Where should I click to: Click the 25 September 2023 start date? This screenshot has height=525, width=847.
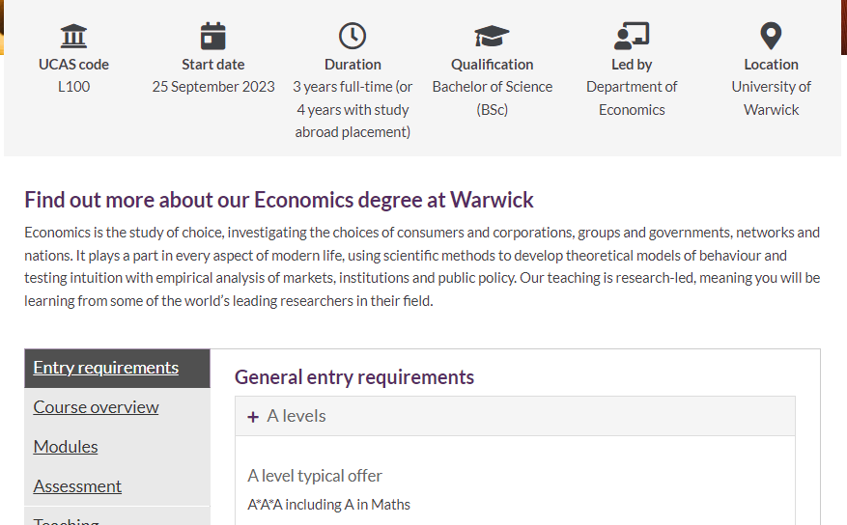(x=213, y=87)
